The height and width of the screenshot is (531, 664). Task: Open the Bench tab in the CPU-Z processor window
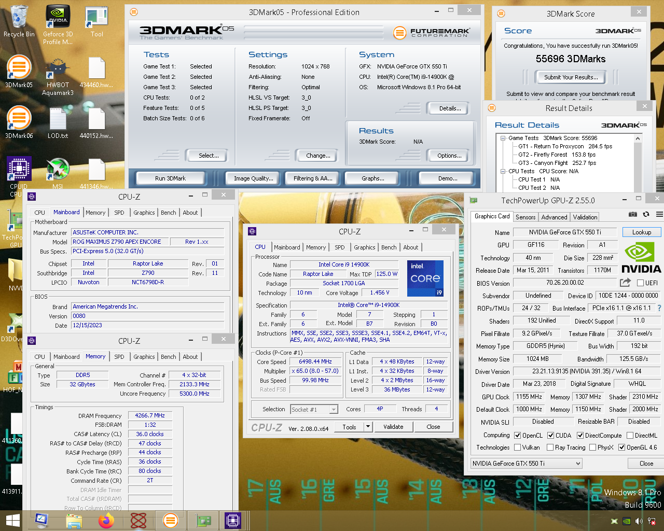point(389,247)
